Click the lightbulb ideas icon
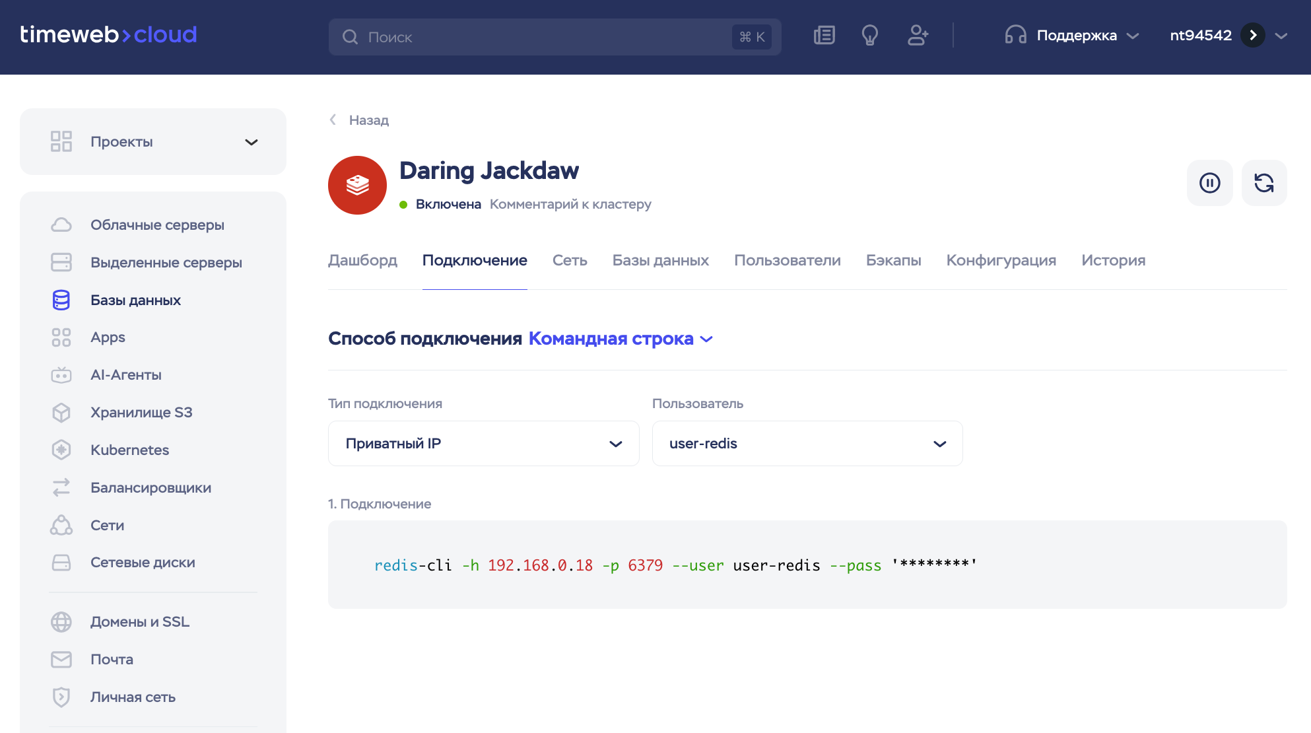Viewport: 1311px width, 733px height. [870, 36]
